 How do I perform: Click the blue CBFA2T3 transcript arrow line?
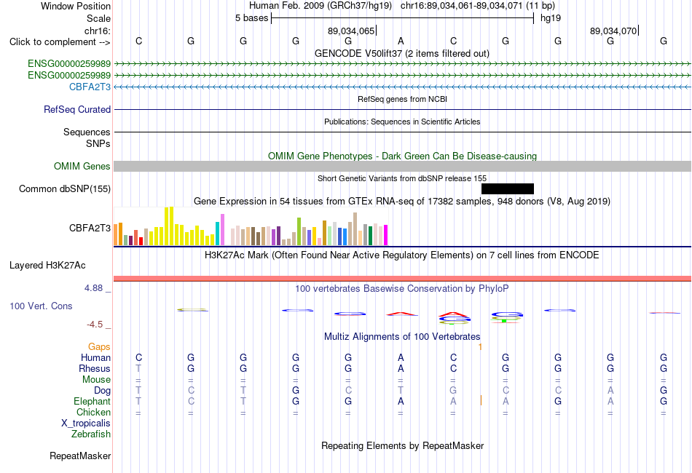coord(402,87)
